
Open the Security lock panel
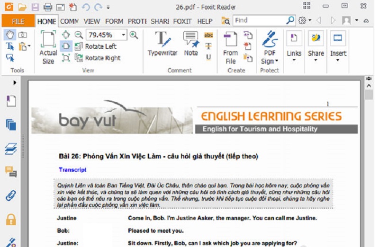11,219
